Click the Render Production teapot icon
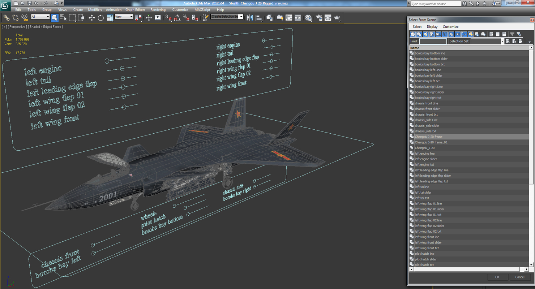Screen dimensions: 535x289 pyautogui.click(x=337, y=17)
